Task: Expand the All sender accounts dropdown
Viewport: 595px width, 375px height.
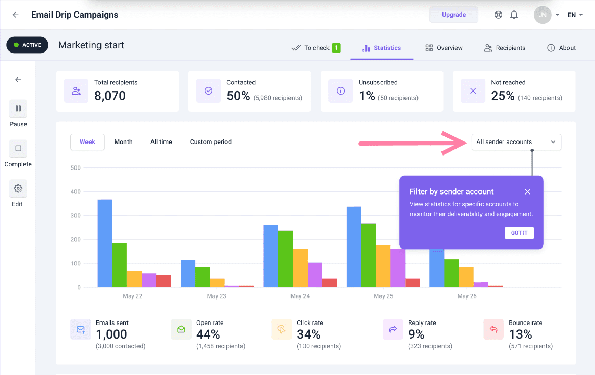Action: pyautogui.click(x=516, y=142)
